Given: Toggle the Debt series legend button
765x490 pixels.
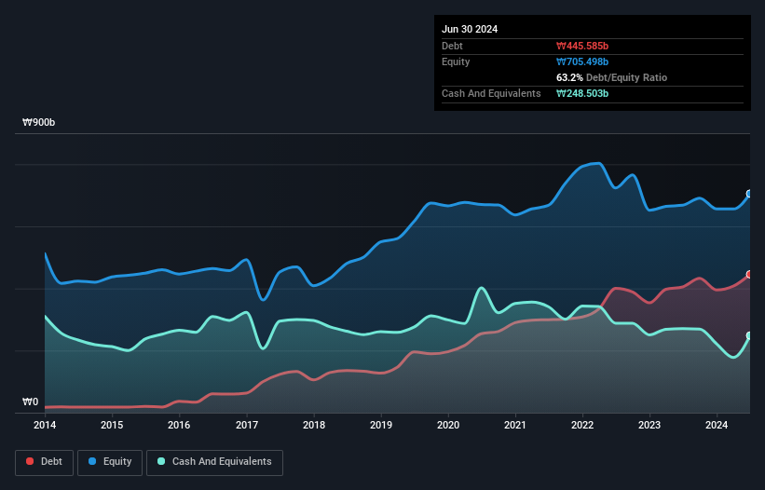Looking at the screenshot, I should click(45, 462).
